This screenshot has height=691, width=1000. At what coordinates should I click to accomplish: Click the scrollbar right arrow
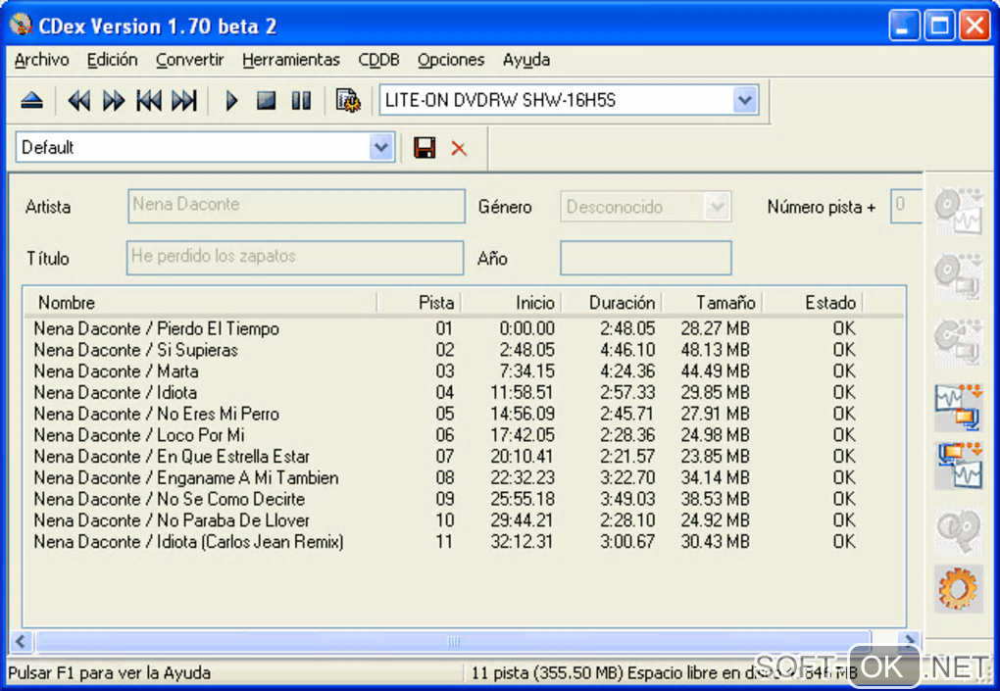click(x=908, y=641)
